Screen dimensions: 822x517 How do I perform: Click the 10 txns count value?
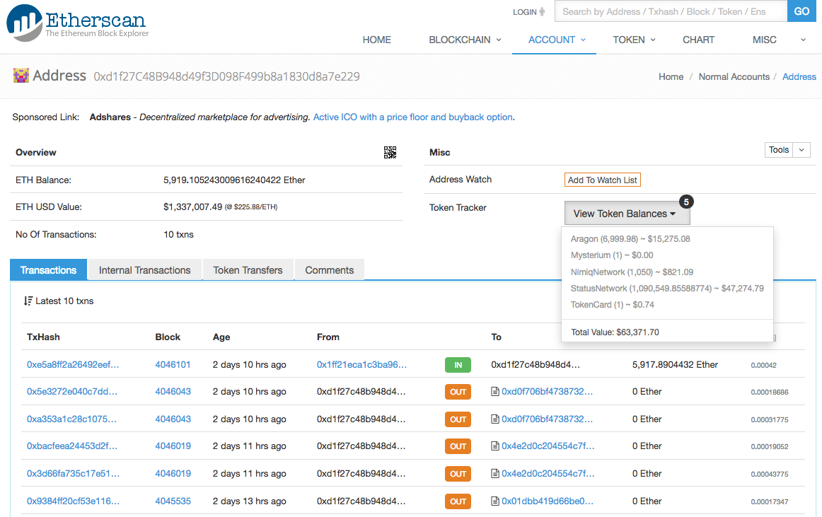pos(178,234)
